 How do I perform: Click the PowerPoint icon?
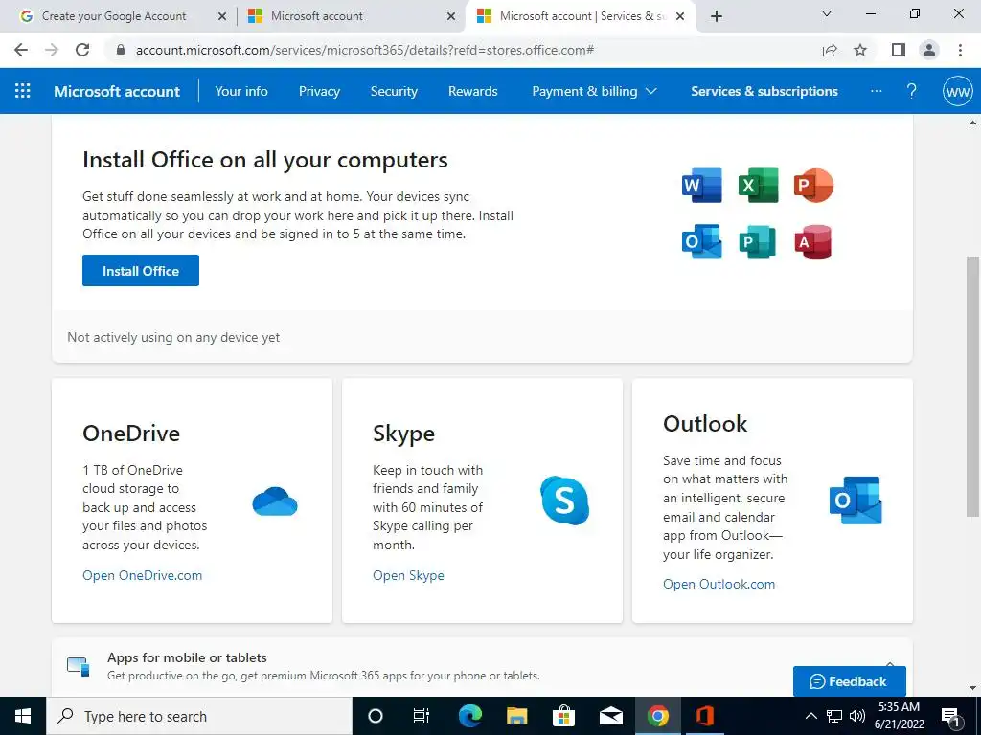(813, 185)
